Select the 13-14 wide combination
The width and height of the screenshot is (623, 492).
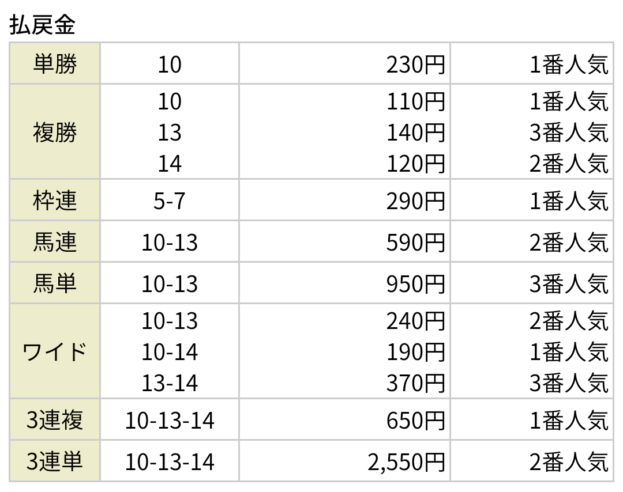click(170, 383)
